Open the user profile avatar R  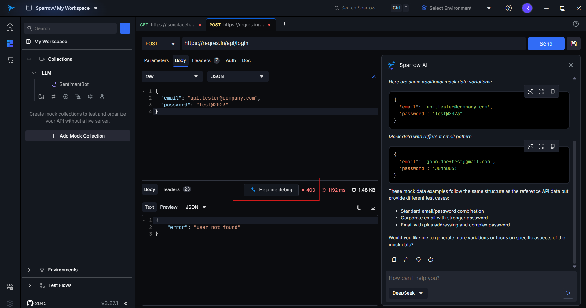tap(527, 8)
